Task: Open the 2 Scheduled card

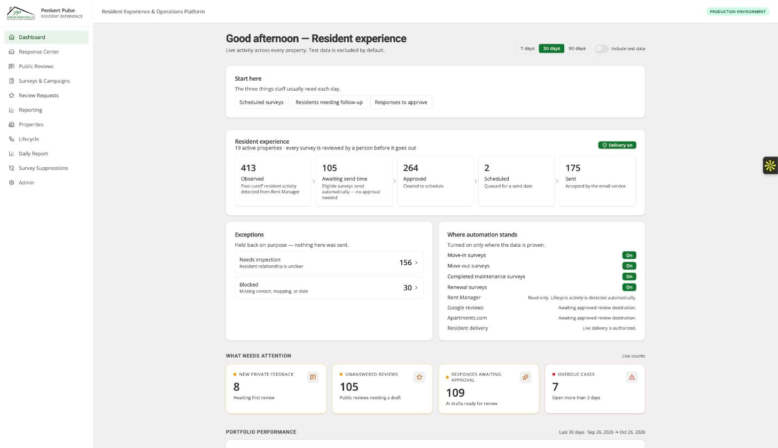Action: pyautogui.click(x=517, y=181)
